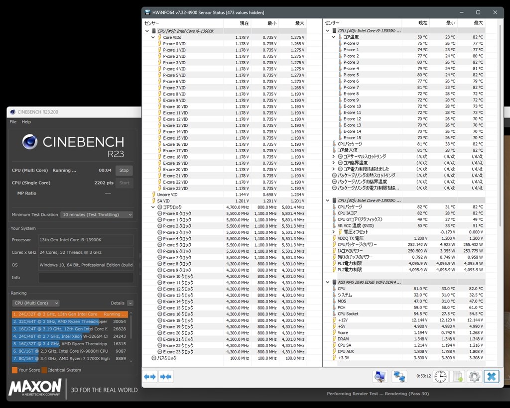Expand the コア臨界温度 group
The height and width of the screenshot is (408, 510).
click(333, 163)
